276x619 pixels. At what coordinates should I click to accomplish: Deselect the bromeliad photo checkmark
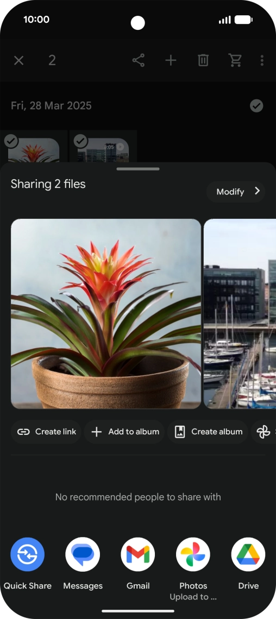[x=11, y=141]
